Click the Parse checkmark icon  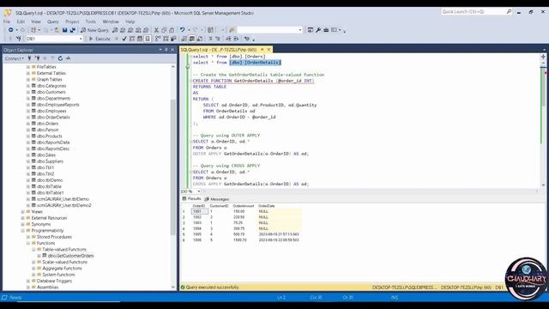[124, 39]
